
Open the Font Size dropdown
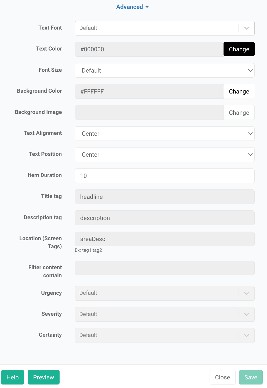click(164, 70)
